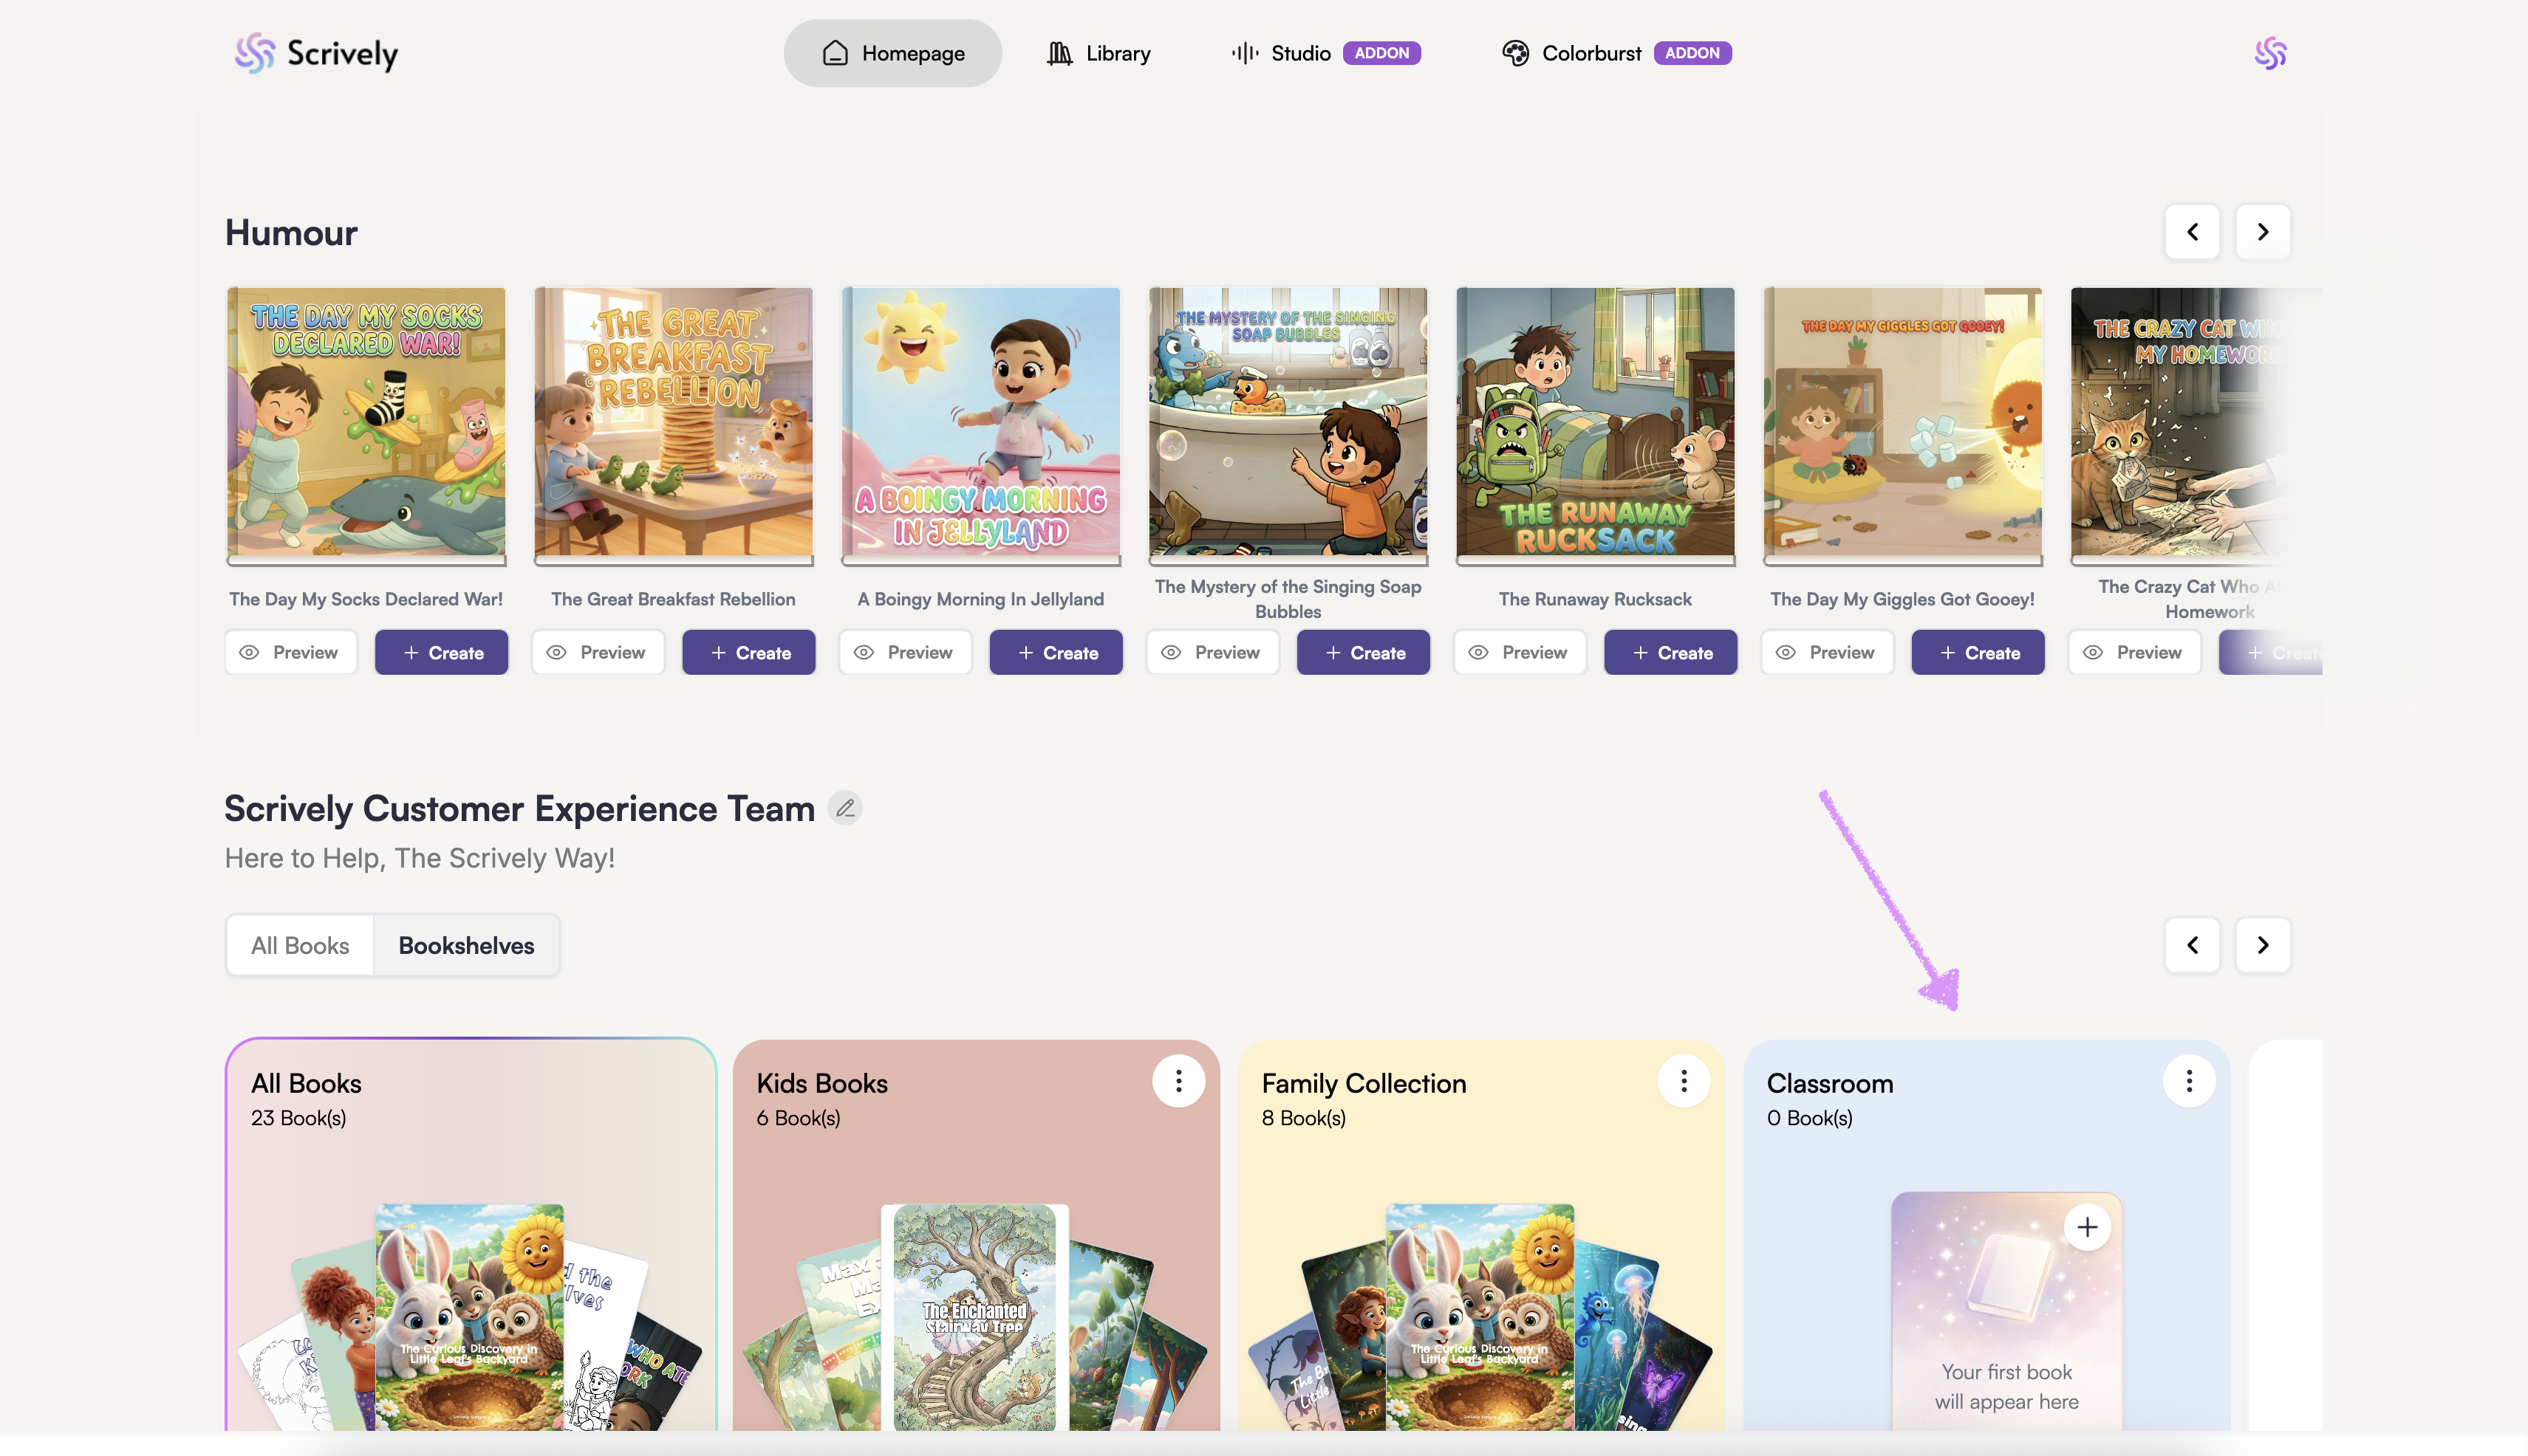The height and width of the screenshot is (1456, 2528).
Task: Click the pencil edit icon beside team name
Action: point(845,808)
